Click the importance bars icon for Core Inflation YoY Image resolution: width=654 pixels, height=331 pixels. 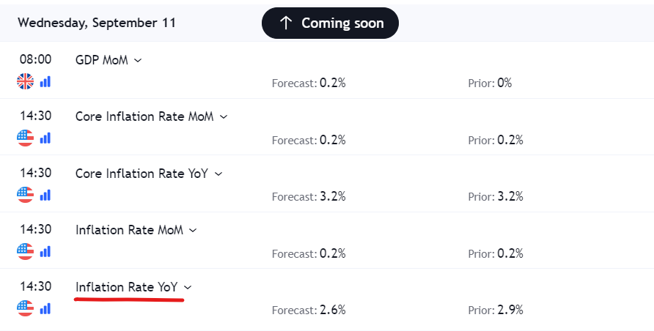pyautogui.click(x=45, y=195)
